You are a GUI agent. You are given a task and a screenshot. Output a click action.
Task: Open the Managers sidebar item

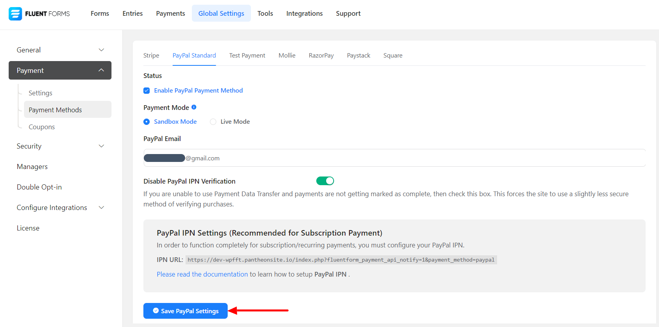32,167
